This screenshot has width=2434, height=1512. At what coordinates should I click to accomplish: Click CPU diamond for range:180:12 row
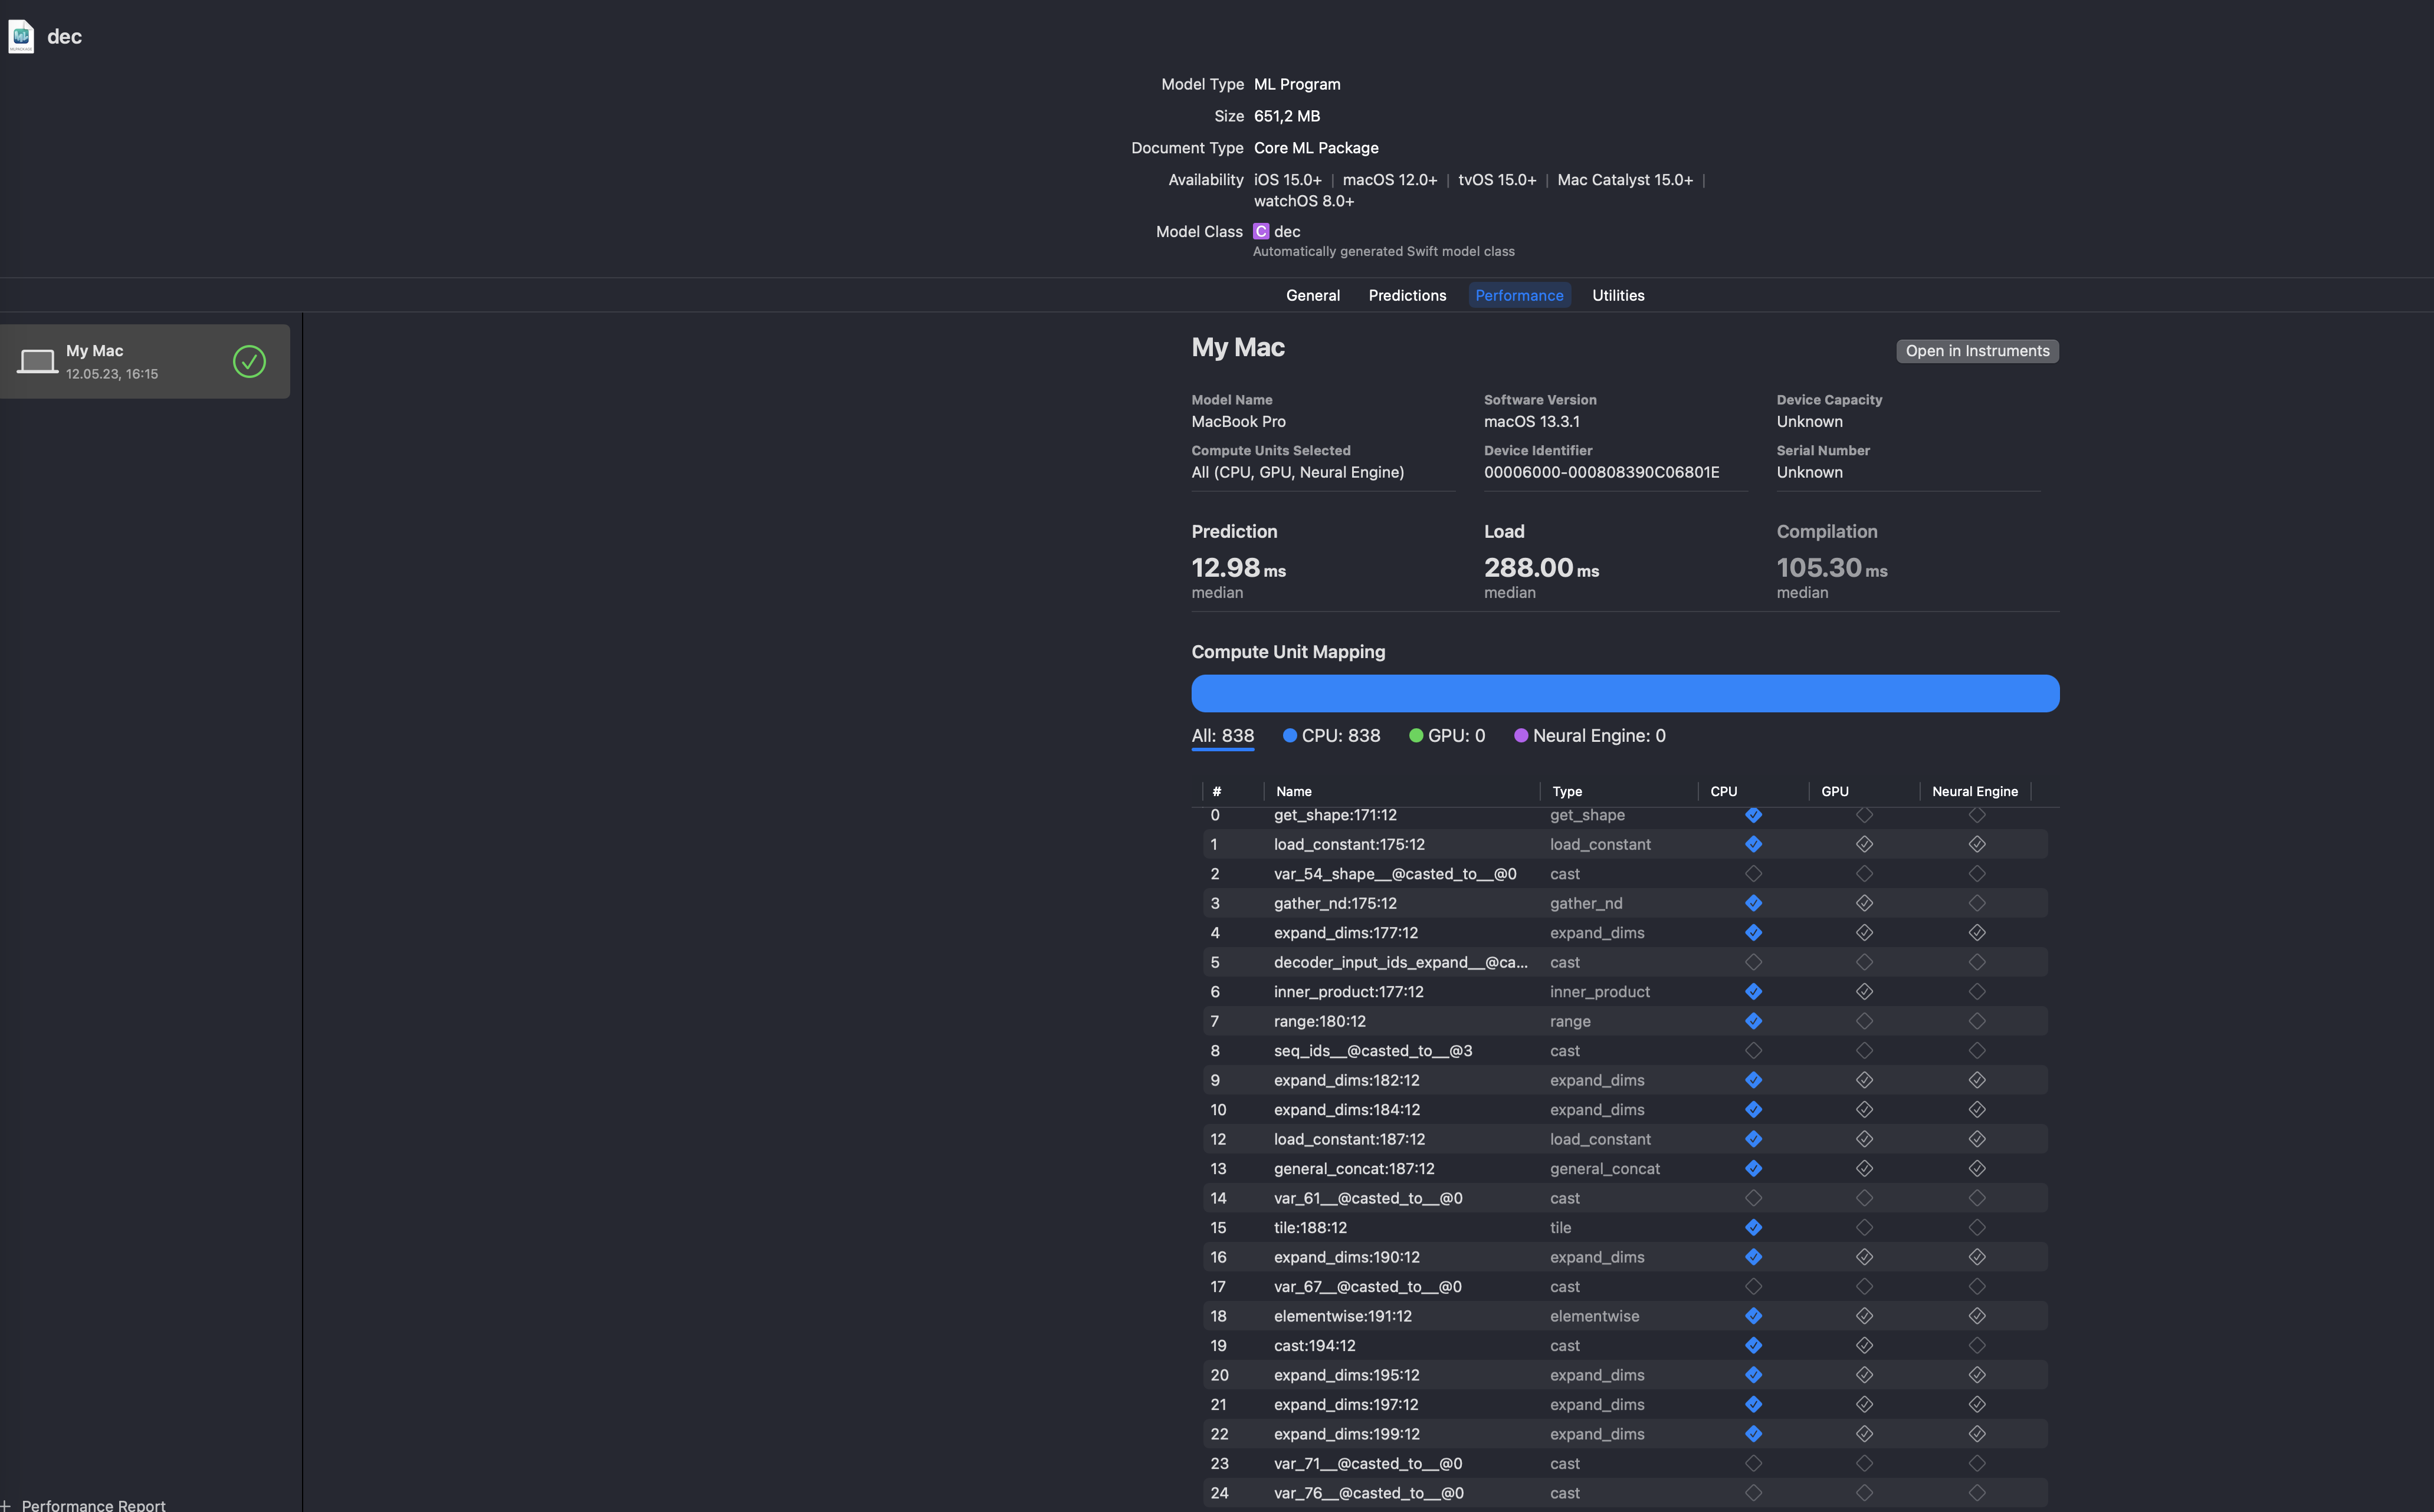[1753, 1021]
